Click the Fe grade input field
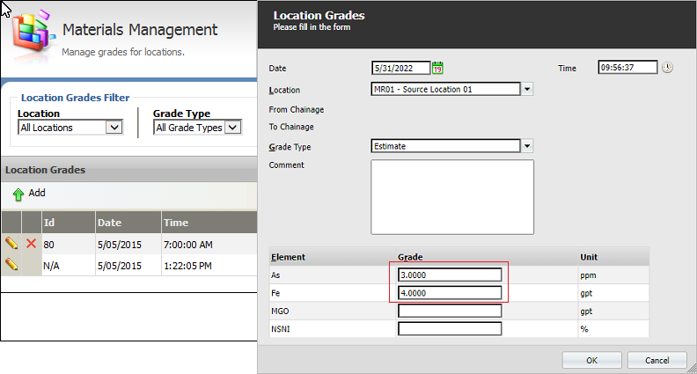This screenshot has width=697, height=374. 450,293
